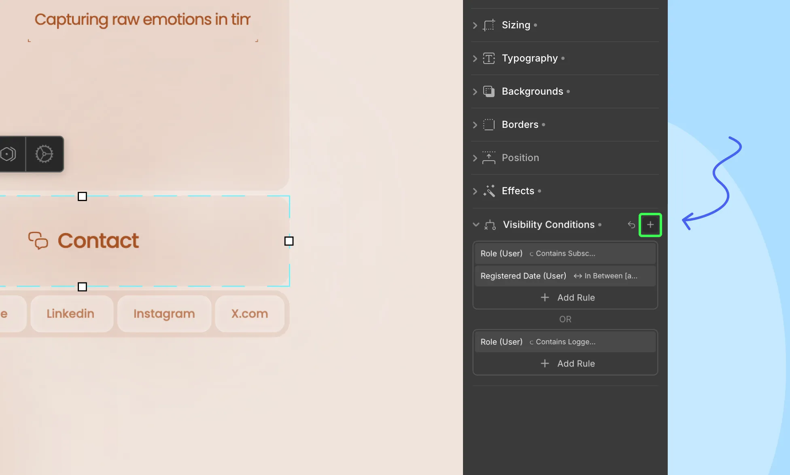The width and height of the screenshot is (790, 475).
Task: Open the Backgrounds section label
Action: coord(533,91)
